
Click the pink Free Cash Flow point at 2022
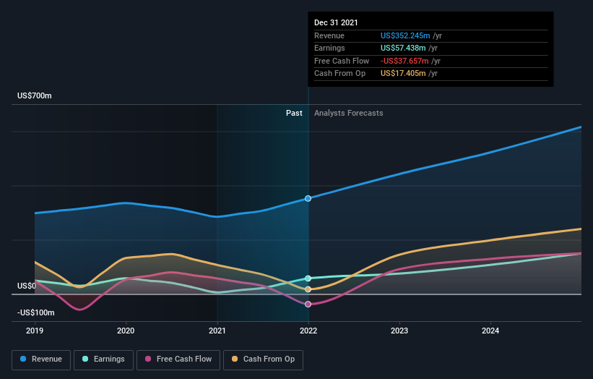tap(308, 304)
